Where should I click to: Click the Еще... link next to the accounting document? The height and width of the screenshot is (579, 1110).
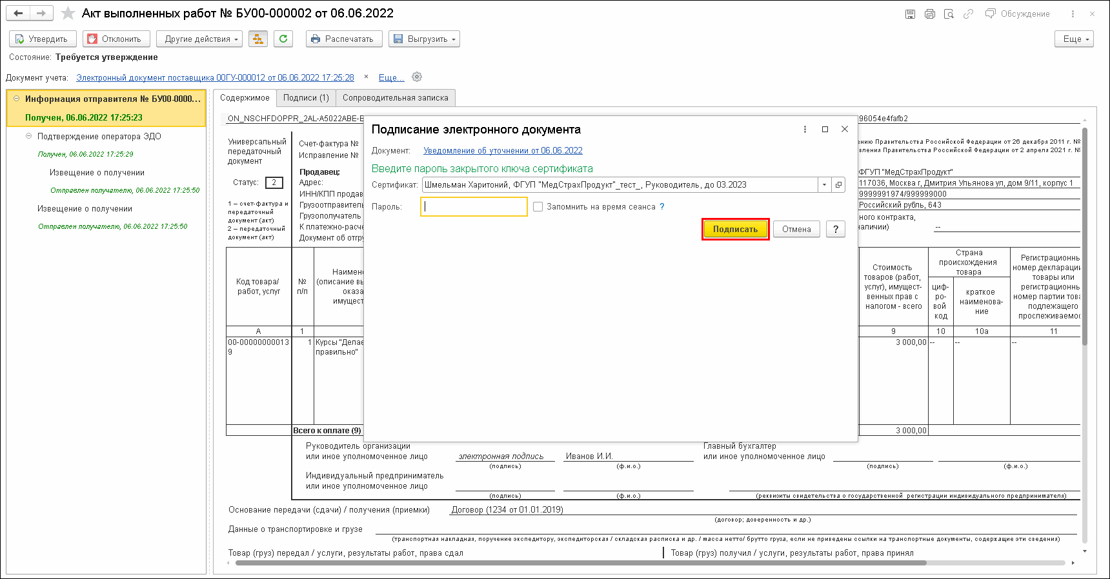click(x=391, y=77)
